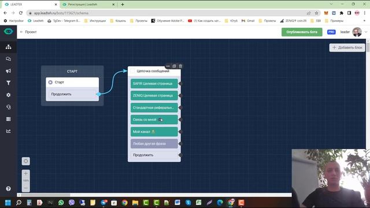The width and height of the screenshot is (370, 208).
Task: Open the Ютуб bookmarks folder
Action: pos(231,21)
